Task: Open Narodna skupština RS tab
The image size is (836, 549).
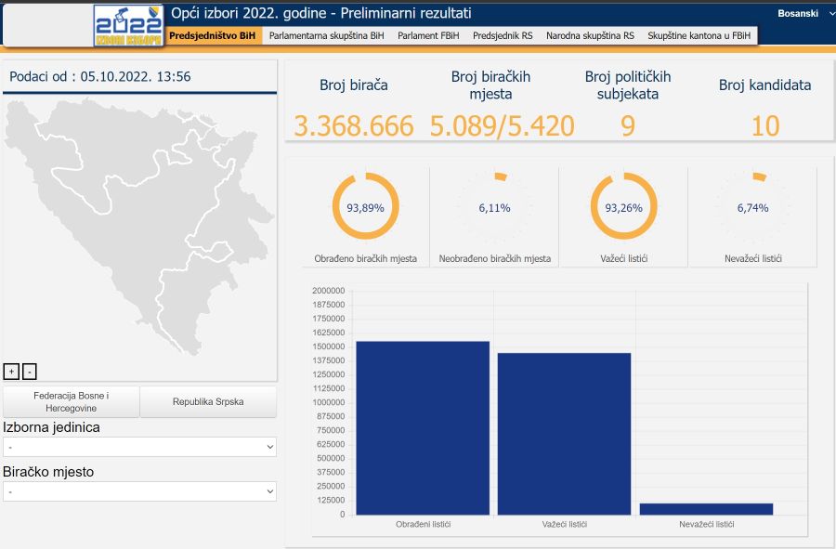Action: click(x=590, y=35)
